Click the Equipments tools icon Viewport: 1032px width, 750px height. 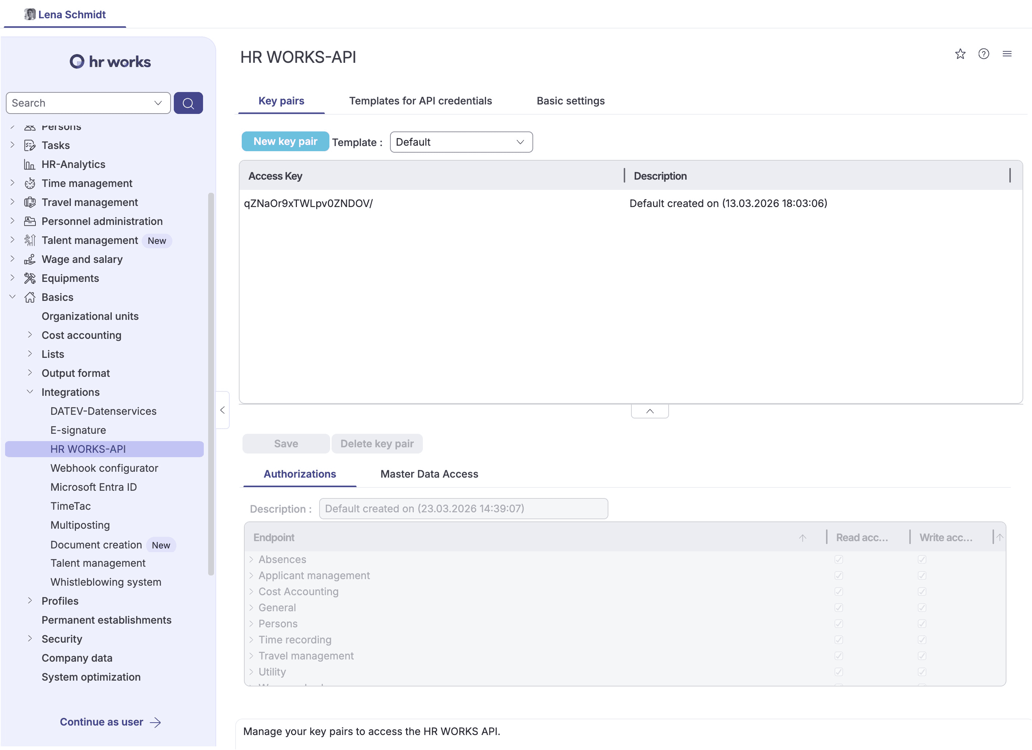[30, 279]
